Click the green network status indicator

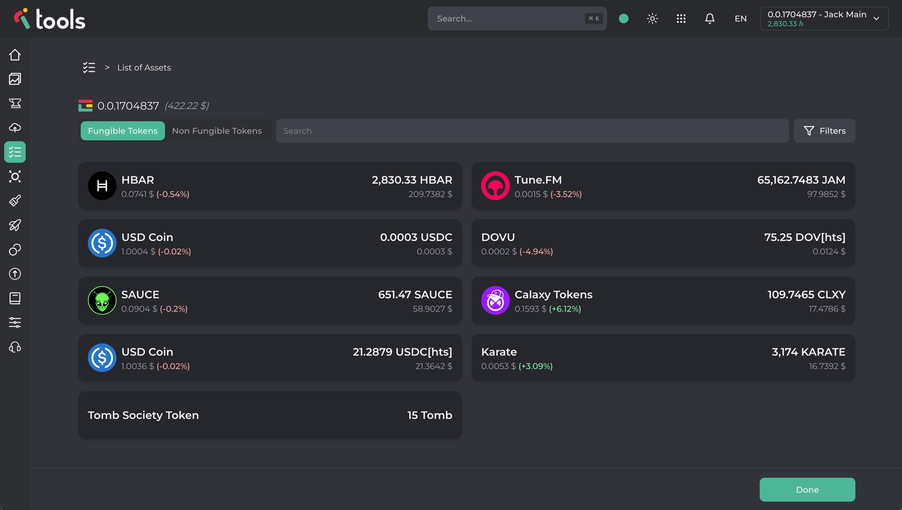point(624,18)
